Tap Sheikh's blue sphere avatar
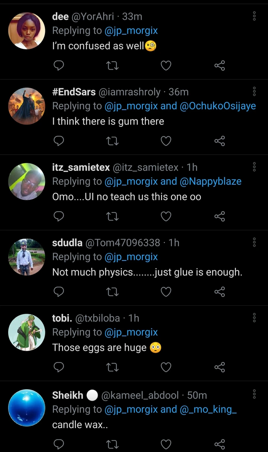268x452 pixels. tap(26, 408)
